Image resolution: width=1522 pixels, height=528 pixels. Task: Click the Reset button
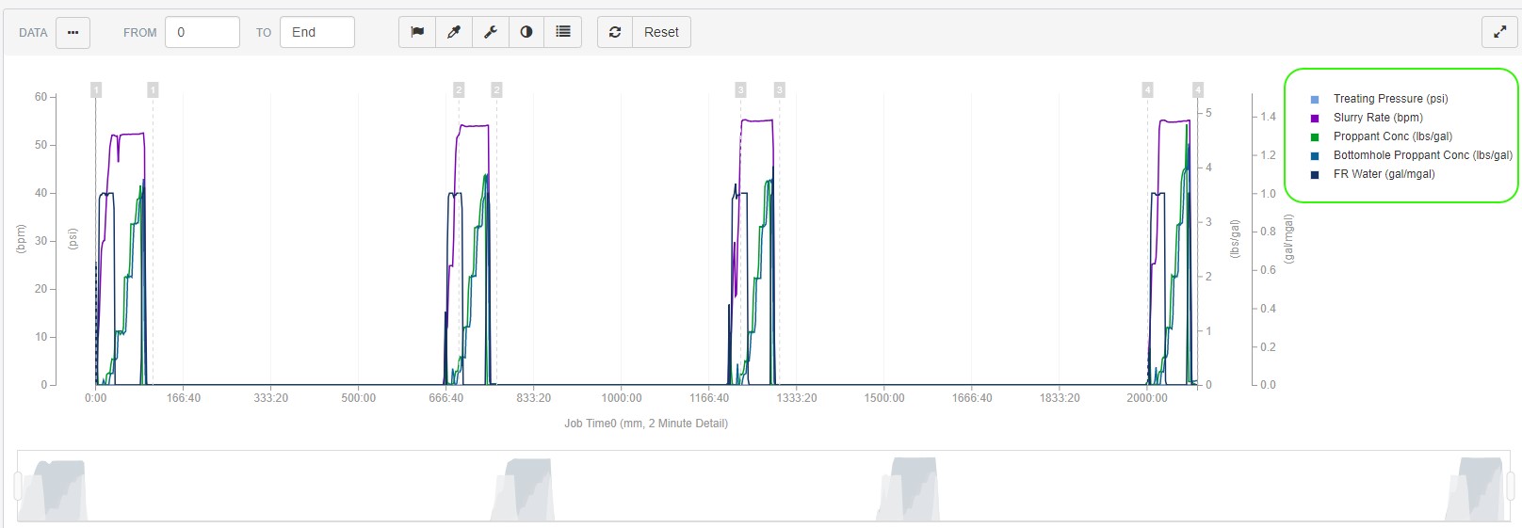(661, 32)
